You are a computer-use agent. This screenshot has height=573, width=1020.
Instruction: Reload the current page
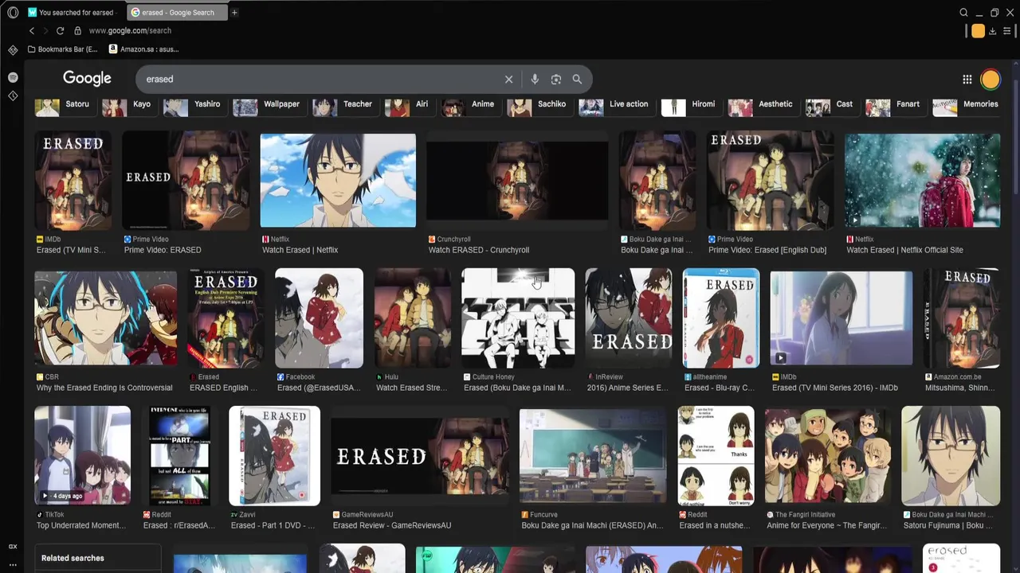click(x=60, y=30)
